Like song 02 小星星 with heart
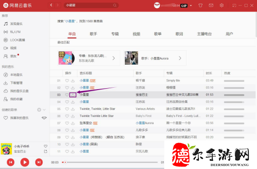This screenshot has width=257, height=169. click(x=67, y=88)
